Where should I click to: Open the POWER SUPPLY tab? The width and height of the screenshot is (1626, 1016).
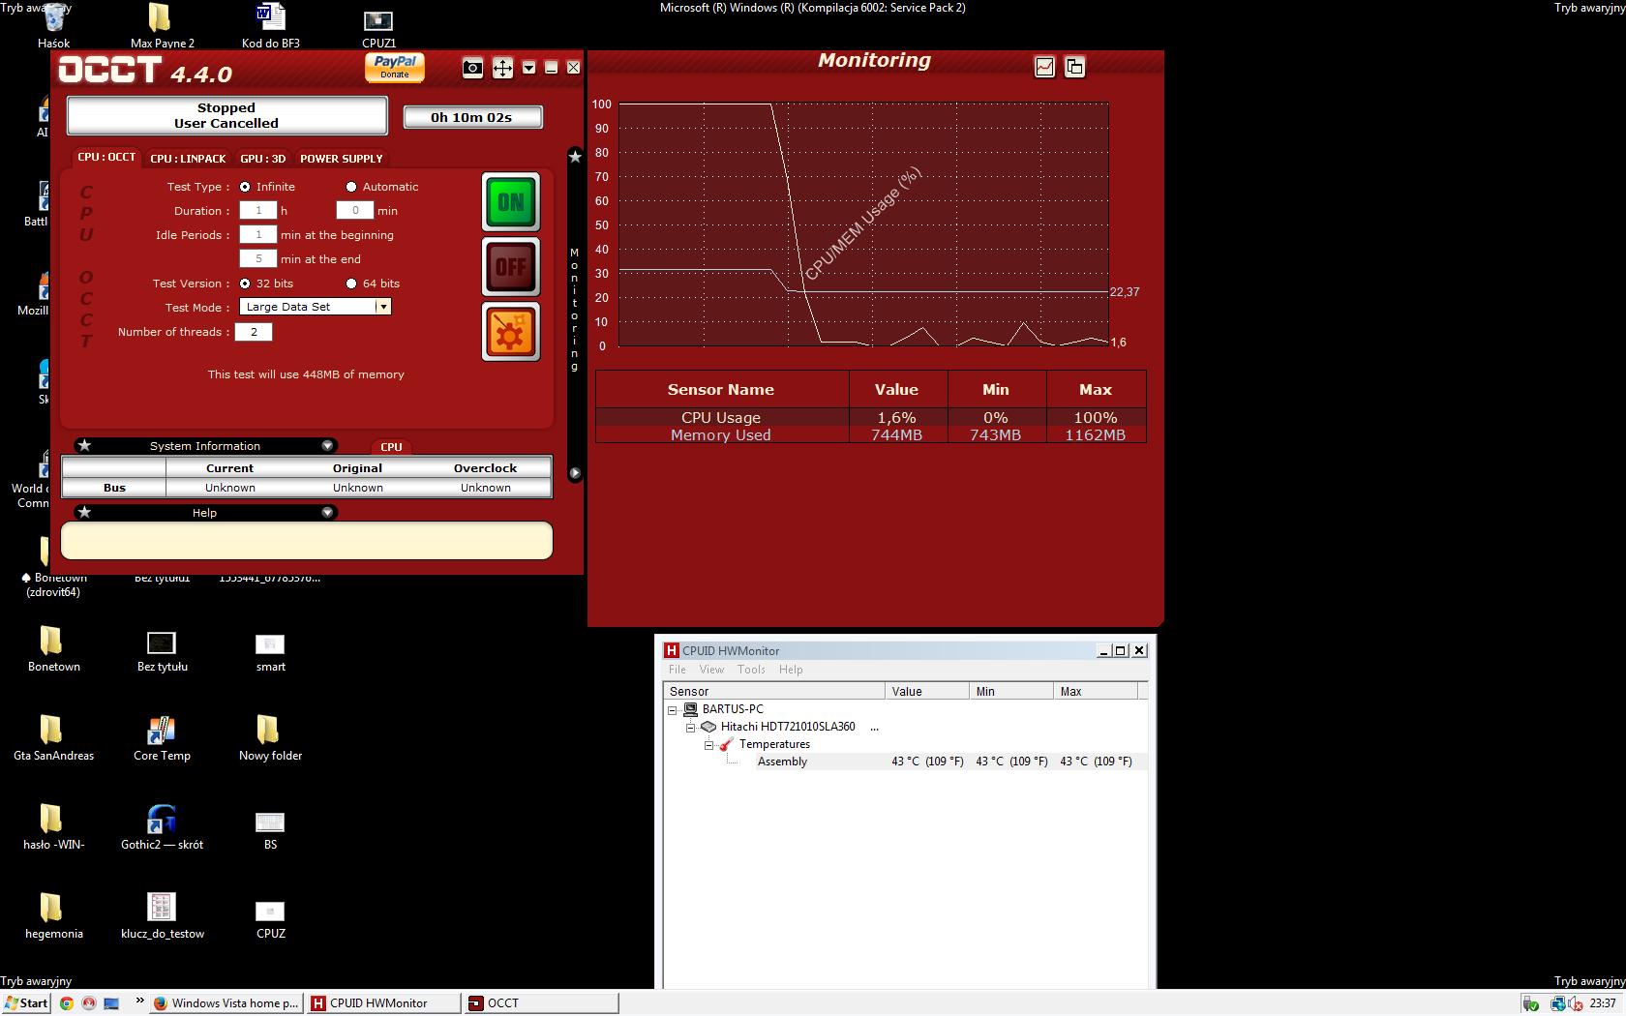click(x=341, y=159)
